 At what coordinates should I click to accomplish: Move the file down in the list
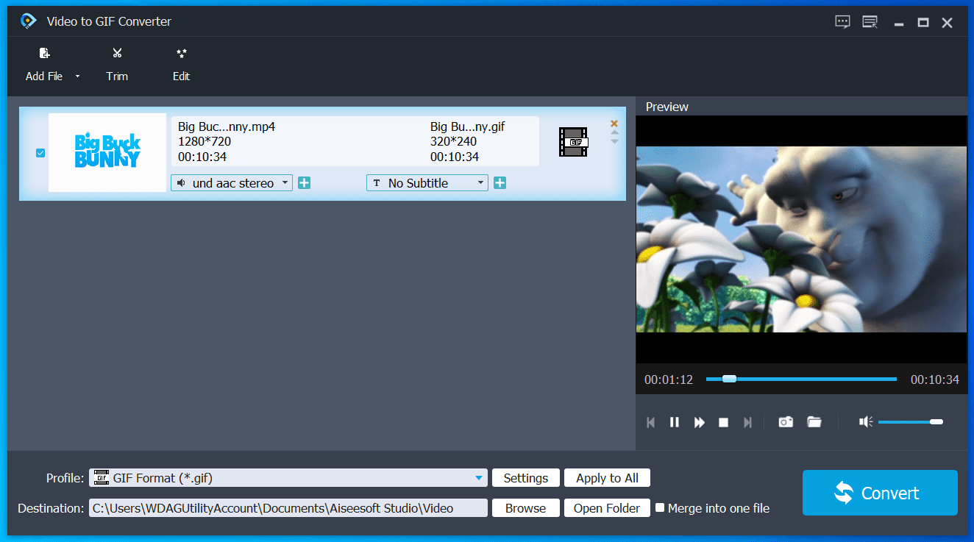pos(615,141)
